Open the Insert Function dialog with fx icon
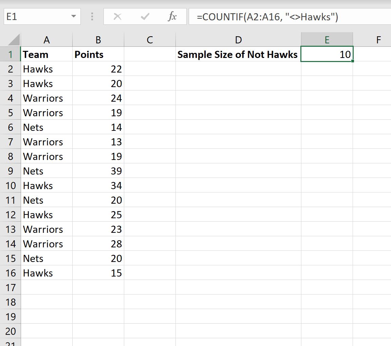This screenshot has width=391, height=346. click(172, 16)
